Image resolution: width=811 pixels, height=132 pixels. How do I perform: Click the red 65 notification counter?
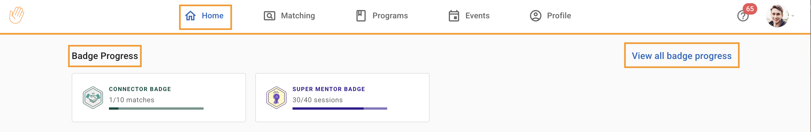(750, 9)
